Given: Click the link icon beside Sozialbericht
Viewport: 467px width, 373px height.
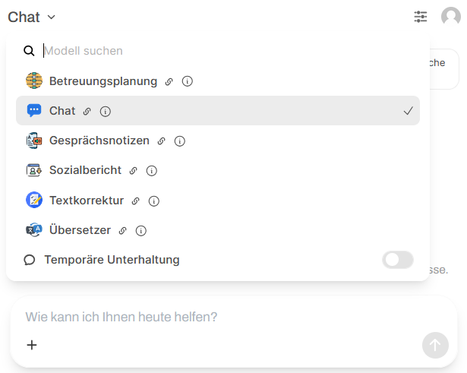Looking at the screenshot, I should pyautogui.click(x=134, y=171).
